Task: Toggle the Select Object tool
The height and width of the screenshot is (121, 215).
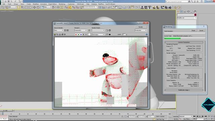Action: pos(19,7)
